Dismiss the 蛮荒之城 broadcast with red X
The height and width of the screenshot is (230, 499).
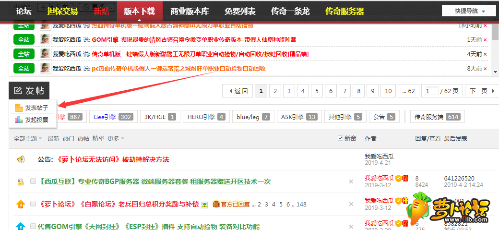485,69
